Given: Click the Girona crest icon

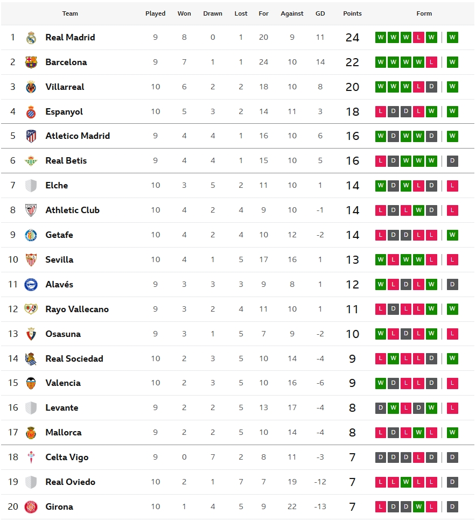Looking at the screenshot, I should [x=31, y=507].
